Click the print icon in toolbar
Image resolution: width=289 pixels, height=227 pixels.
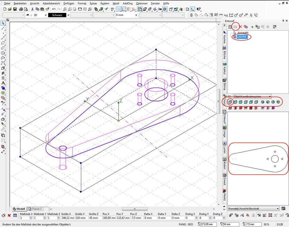(21, 9)
